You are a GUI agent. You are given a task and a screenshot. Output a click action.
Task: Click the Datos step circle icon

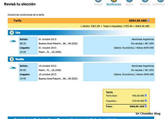129,1
